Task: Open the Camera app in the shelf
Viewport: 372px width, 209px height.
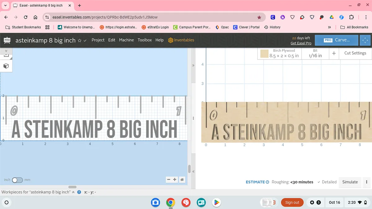Action: tap(155, 202)
